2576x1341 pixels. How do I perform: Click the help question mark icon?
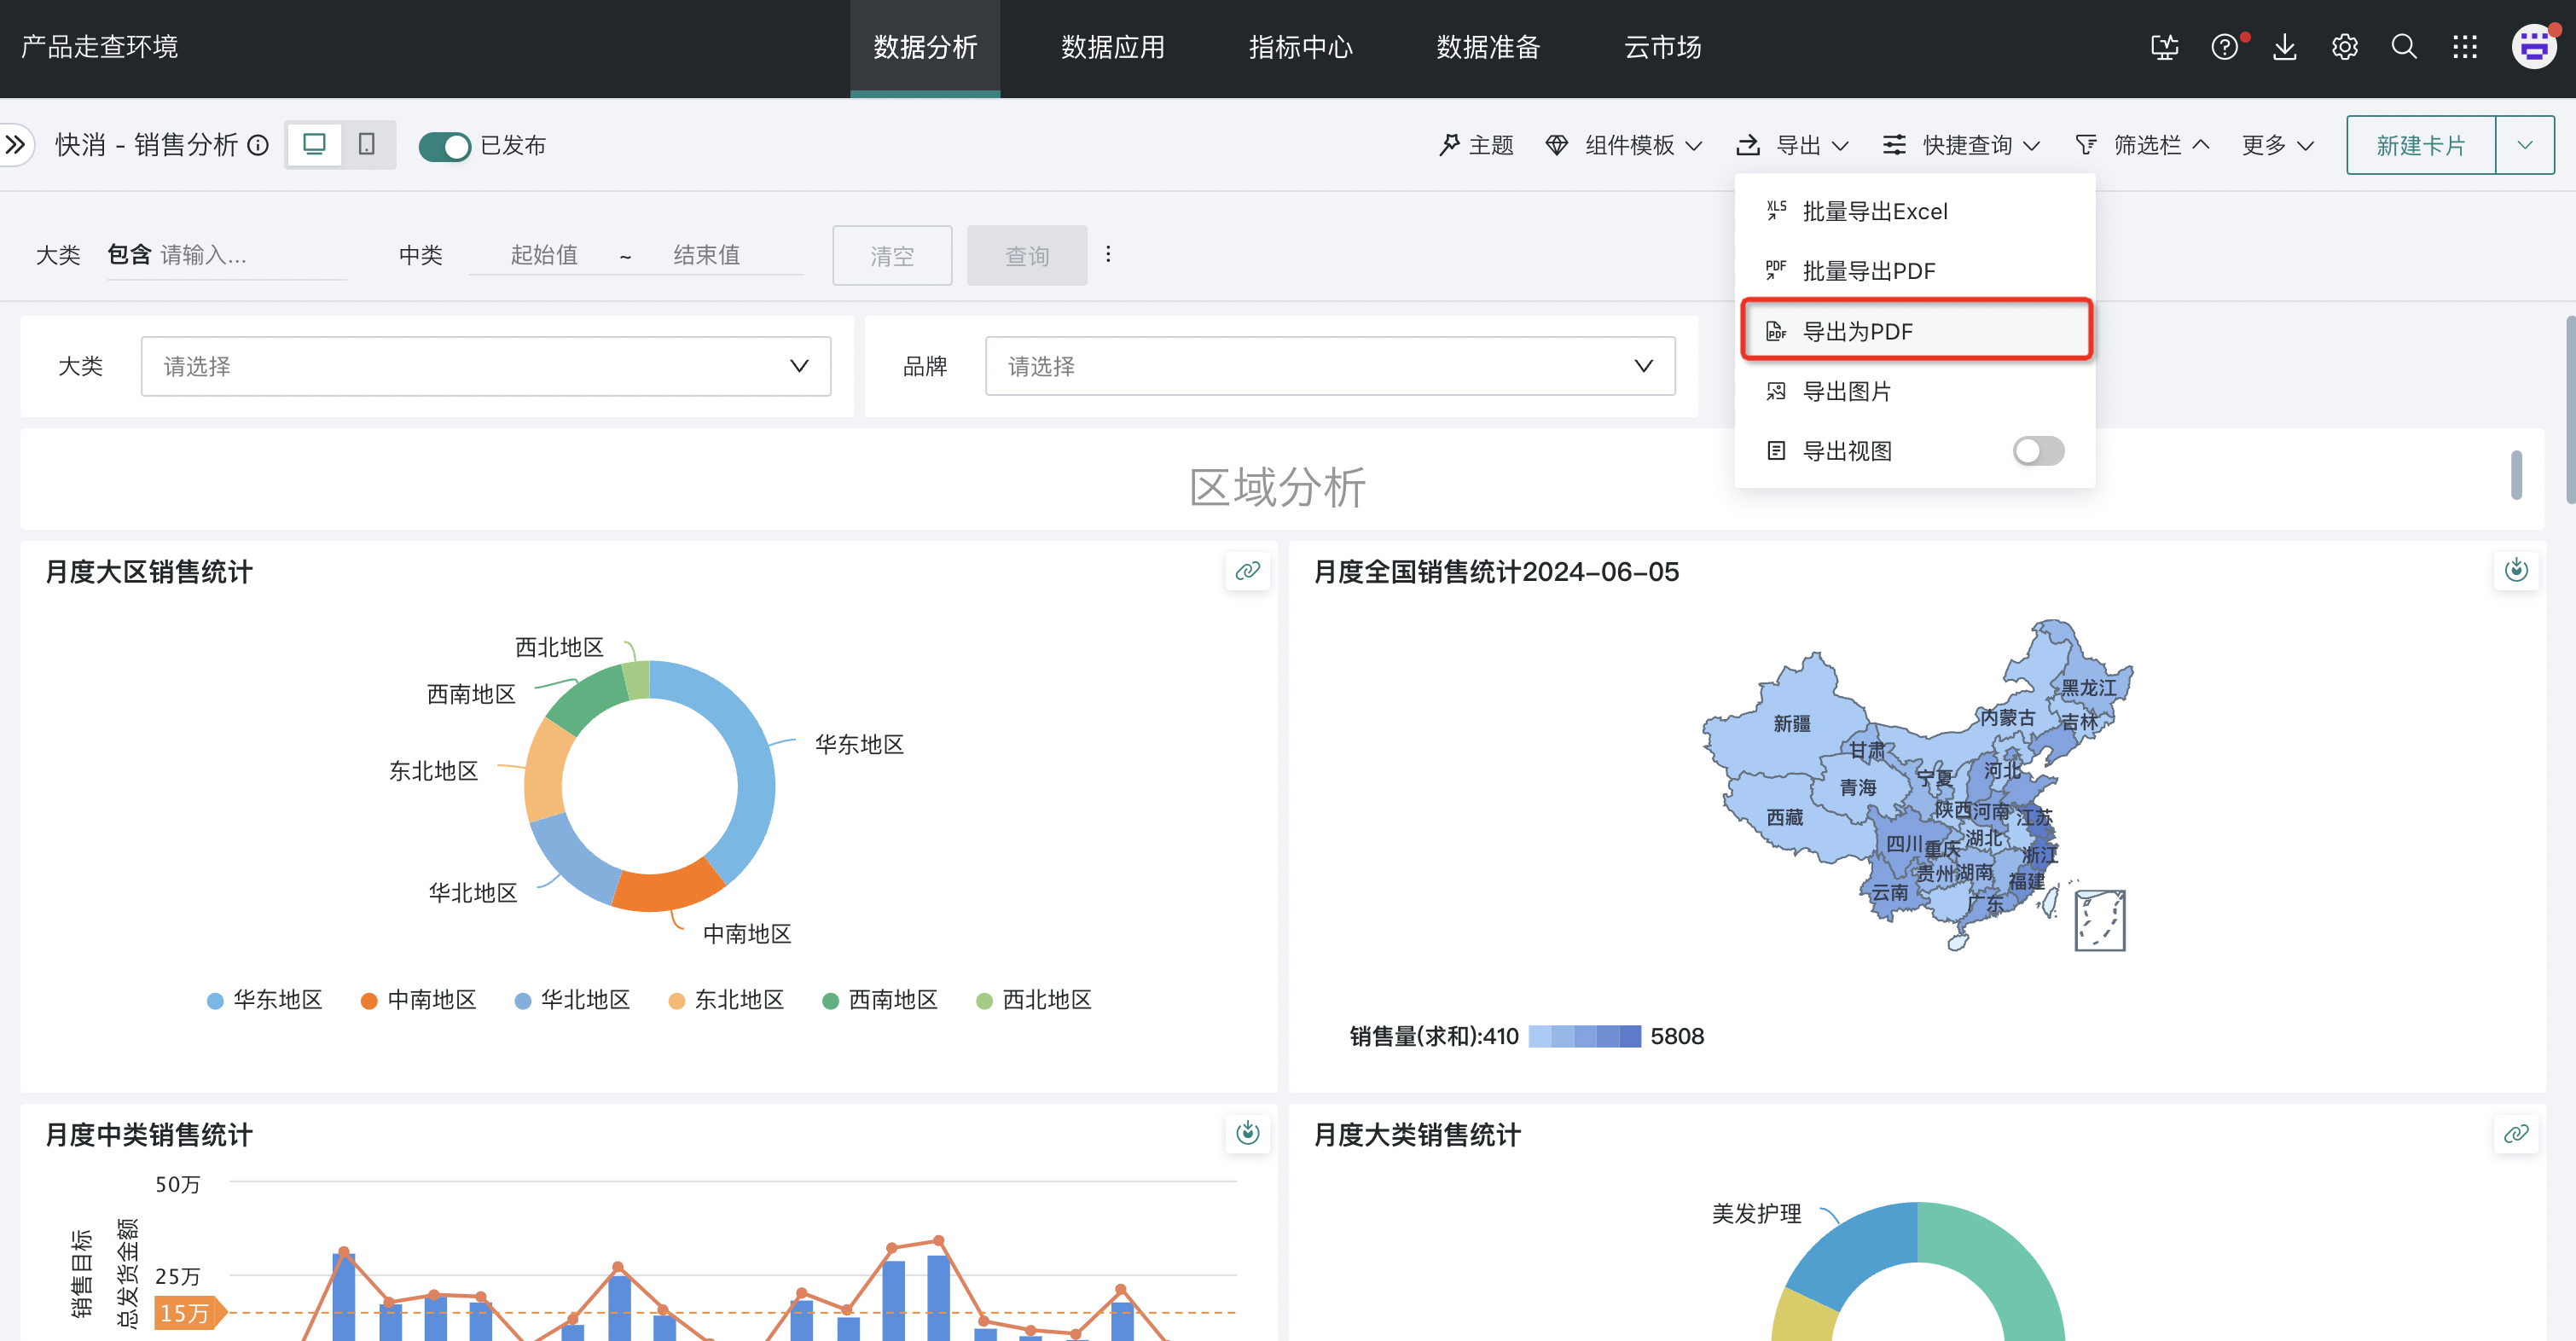coord(2224,47)
